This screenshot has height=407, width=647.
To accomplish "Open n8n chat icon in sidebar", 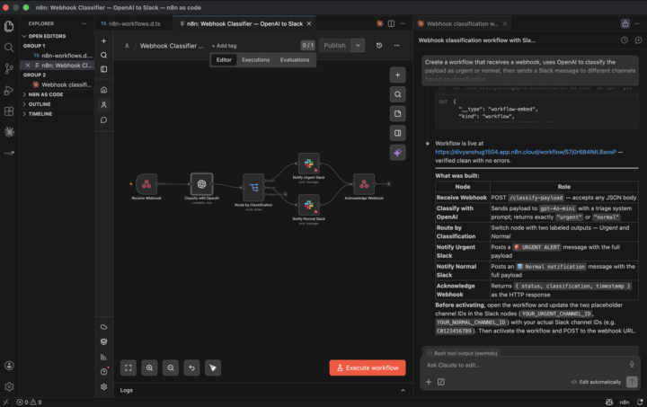I will click(103, 120).
